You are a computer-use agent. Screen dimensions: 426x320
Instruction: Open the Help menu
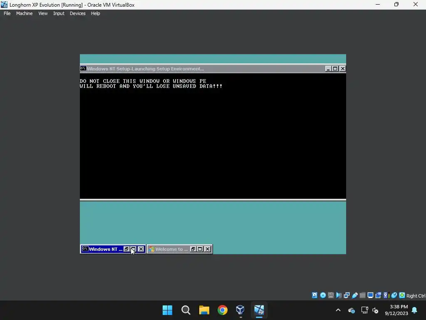pyautogui.click(x=95, y=13)
